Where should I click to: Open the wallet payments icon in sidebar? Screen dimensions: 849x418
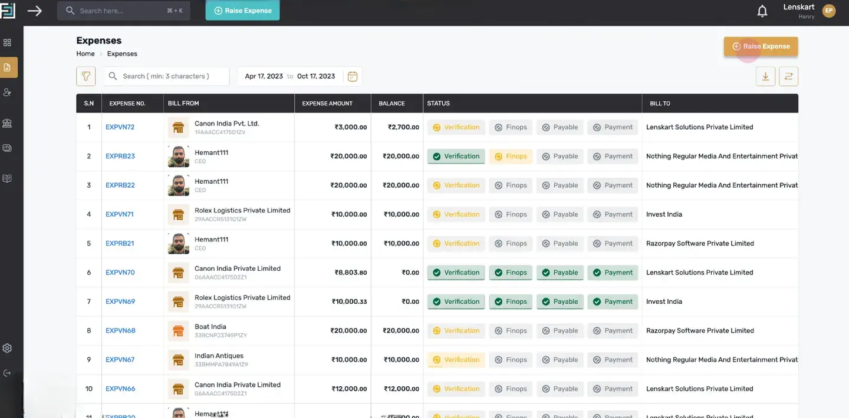pyautogui.click(x=7, y=148)
